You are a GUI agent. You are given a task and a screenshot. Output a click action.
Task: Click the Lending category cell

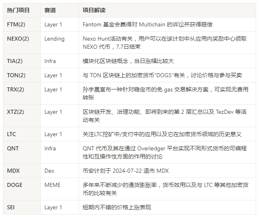54,39
